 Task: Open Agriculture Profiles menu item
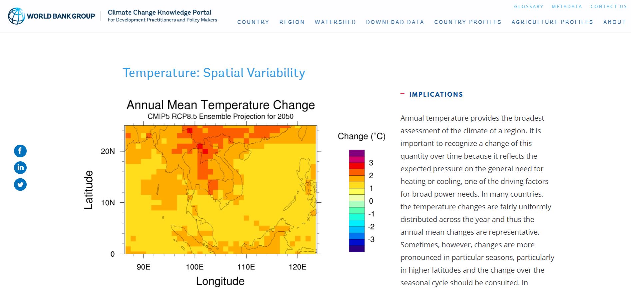coord(552,22)
